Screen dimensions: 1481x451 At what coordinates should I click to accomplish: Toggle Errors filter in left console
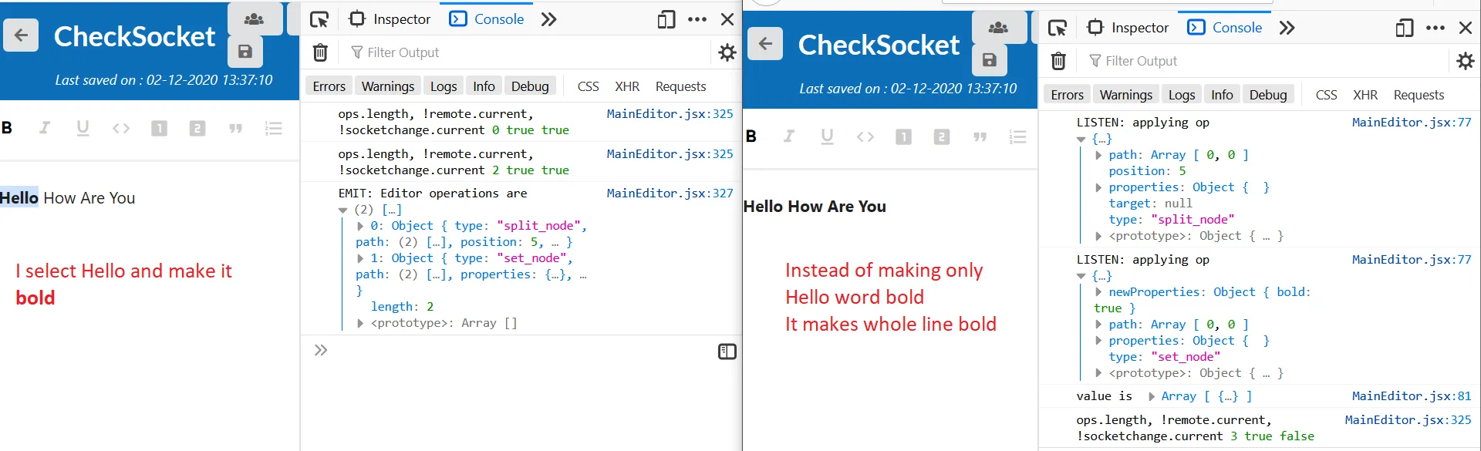click(x=329, y=86)
